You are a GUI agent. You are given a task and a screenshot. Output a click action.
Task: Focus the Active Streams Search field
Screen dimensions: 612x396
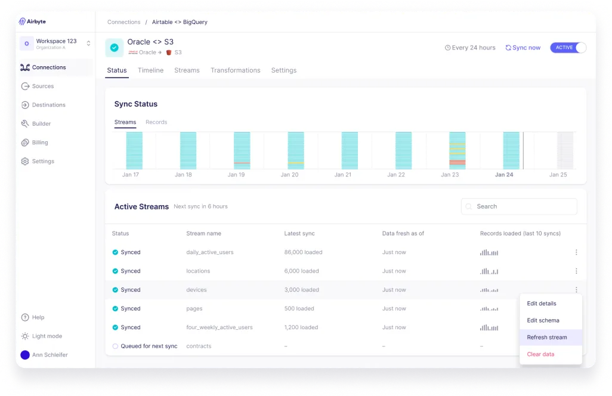coord(519,206)
